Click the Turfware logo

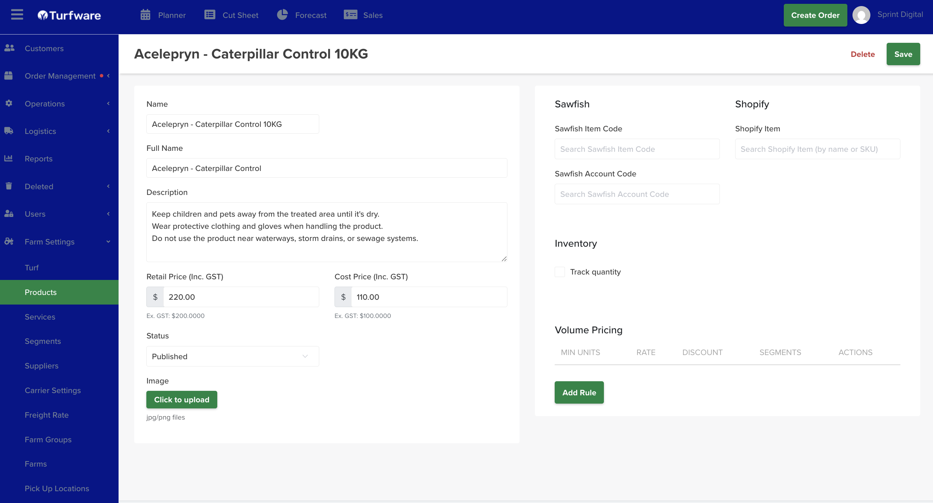(x=69, y=15)
